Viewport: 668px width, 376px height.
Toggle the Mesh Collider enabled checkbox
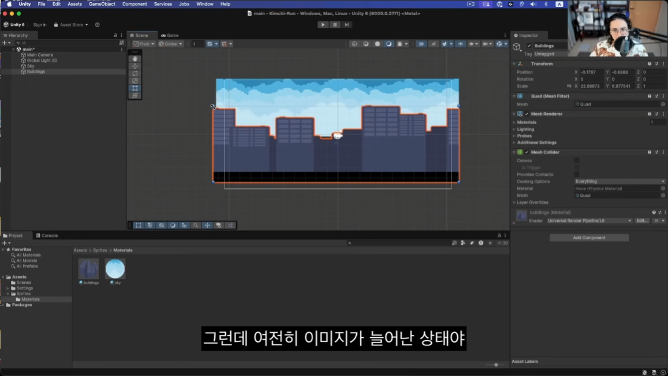click(x=527, y=152)
